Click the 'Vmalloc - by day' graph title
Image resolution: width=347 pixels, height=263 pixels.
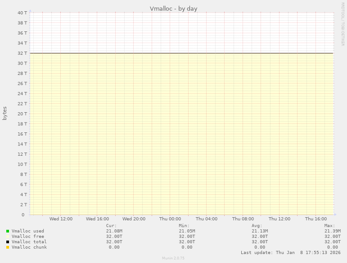173,9
